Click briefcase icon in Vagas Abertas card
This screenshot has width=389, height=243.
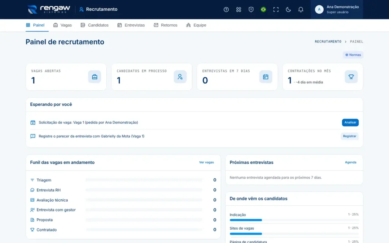click(95, 77)
